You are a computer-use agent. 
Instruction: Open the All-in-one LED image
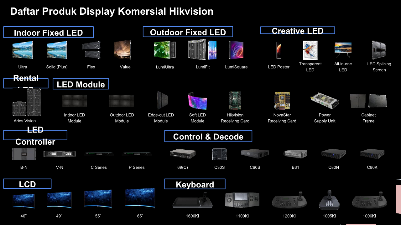(343, 50)
